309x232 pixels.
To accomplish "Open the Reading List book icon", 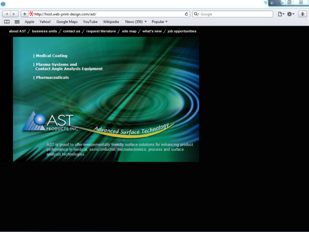I will 7,22.
